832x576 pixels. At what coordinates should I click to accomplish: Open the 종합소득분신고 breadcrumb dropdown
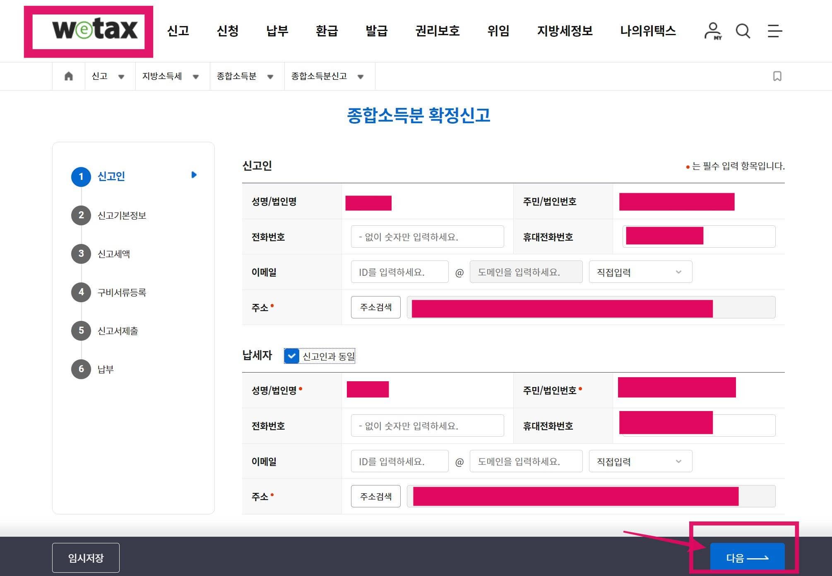coord(361,76)
